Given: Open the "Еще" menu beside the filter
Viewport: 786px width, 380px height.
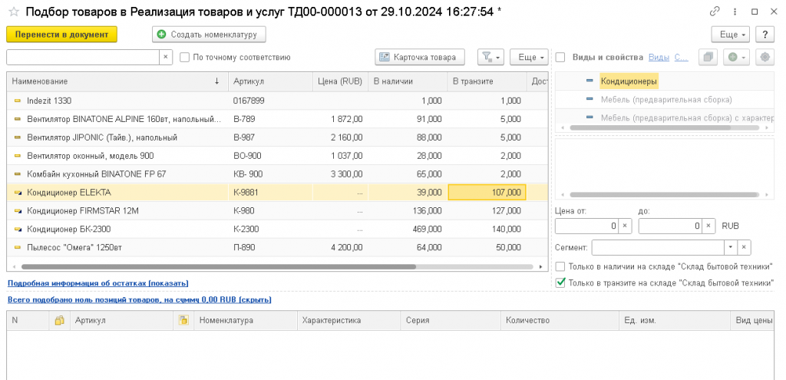Looking at the screenshot, I should (530, 57).
